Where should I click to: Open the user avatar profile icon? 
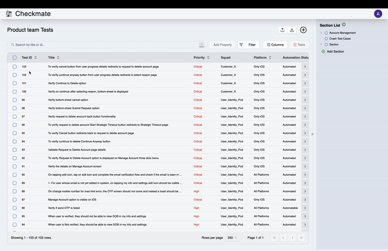click(378, 14)
